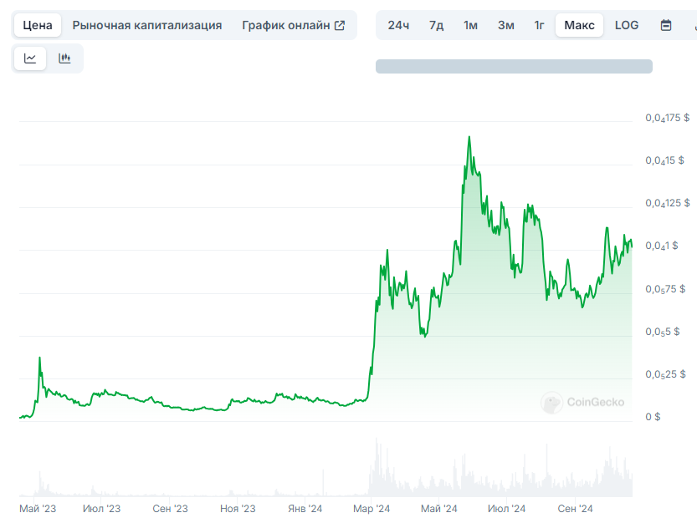Choose the 3м time range
The height and width of the screenshot is (523, 697).
tap(506, 25)
